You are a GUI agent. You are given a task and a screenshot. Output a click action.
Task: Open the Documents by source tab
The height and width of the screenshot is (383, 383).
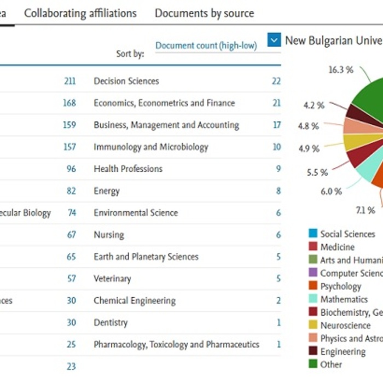204,13
